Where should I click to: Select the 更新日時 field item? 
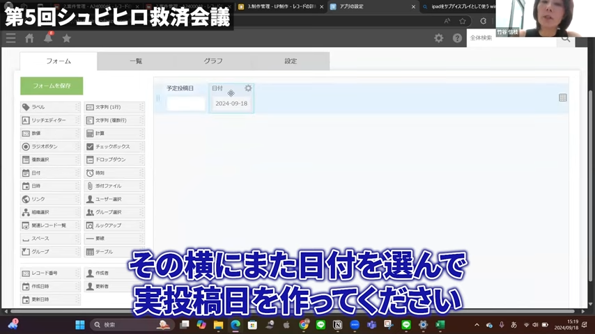coord(50,299)
